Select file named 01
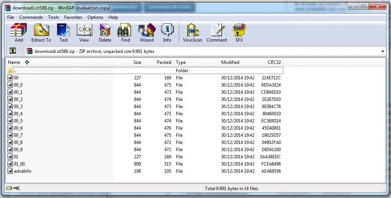Viewport: 391px width, 198px height. pyautogui.click(x=16, y=157)
